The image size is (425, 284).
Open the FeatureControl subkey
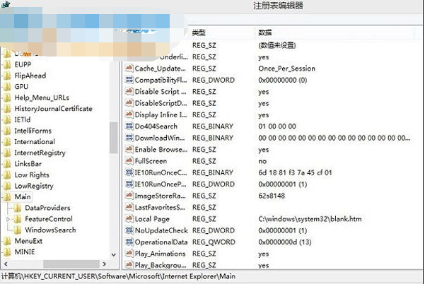click(x=49, y=219)
